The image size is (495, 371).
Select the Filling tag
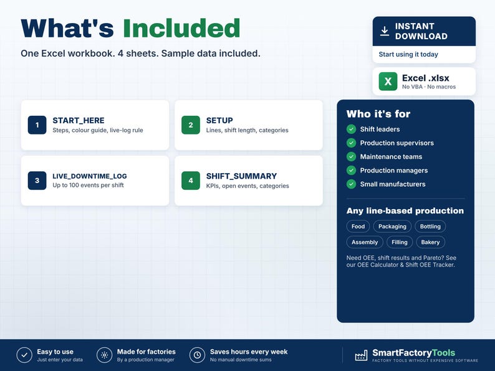(x=400, y=242)
